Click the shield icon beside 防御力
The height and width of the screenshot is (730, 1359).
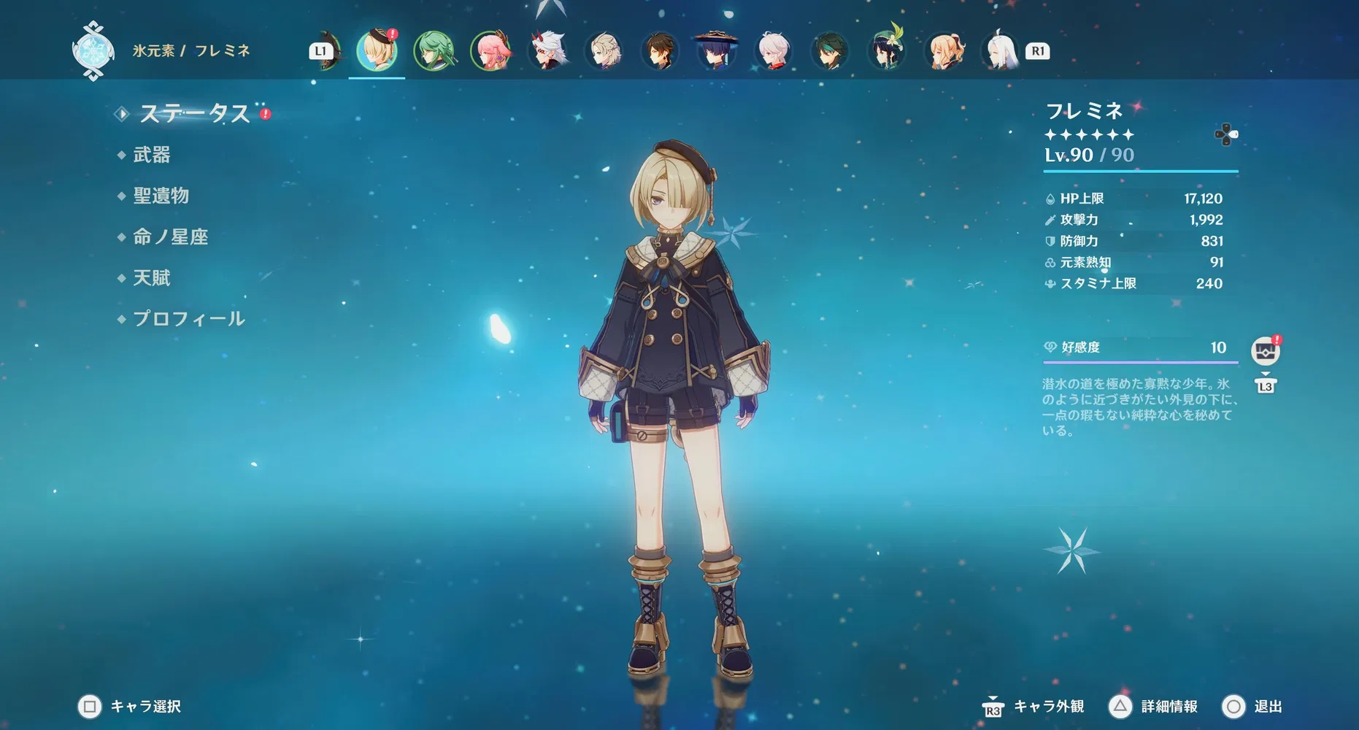[1050, 241]
